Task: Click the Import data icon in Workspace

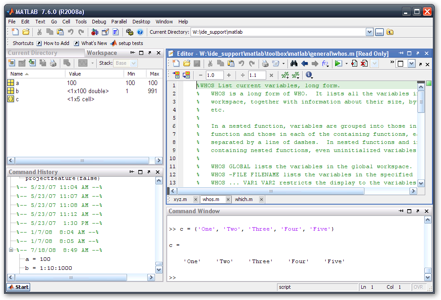Action: pyautogui.click(x=32, y=63)
